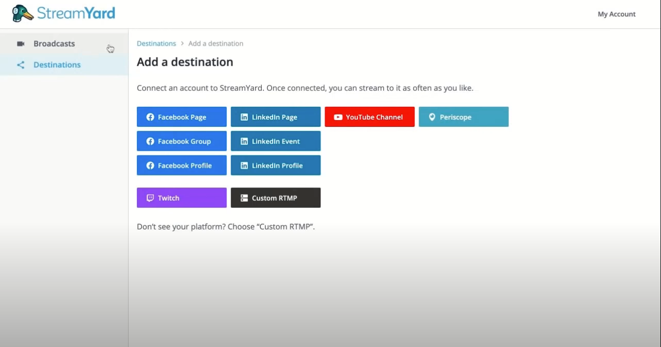Click the LinkedIn icon on LinkedIn Event
Screen dimensions: 661x347
coord(244,141)
